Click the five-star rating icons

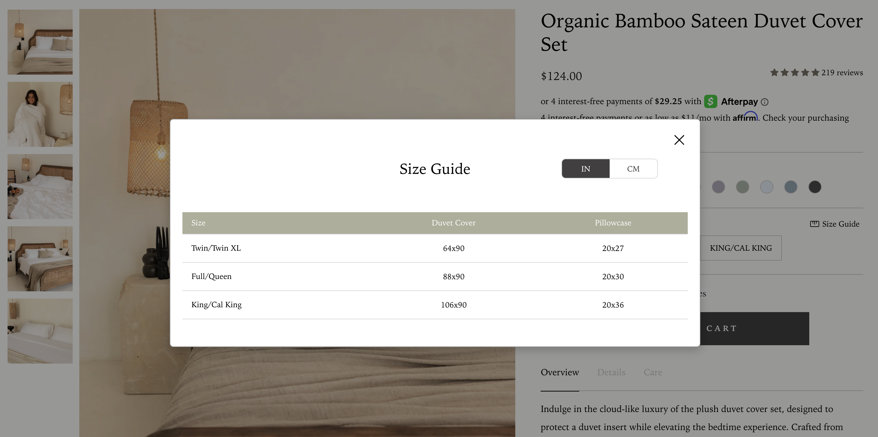794,73
